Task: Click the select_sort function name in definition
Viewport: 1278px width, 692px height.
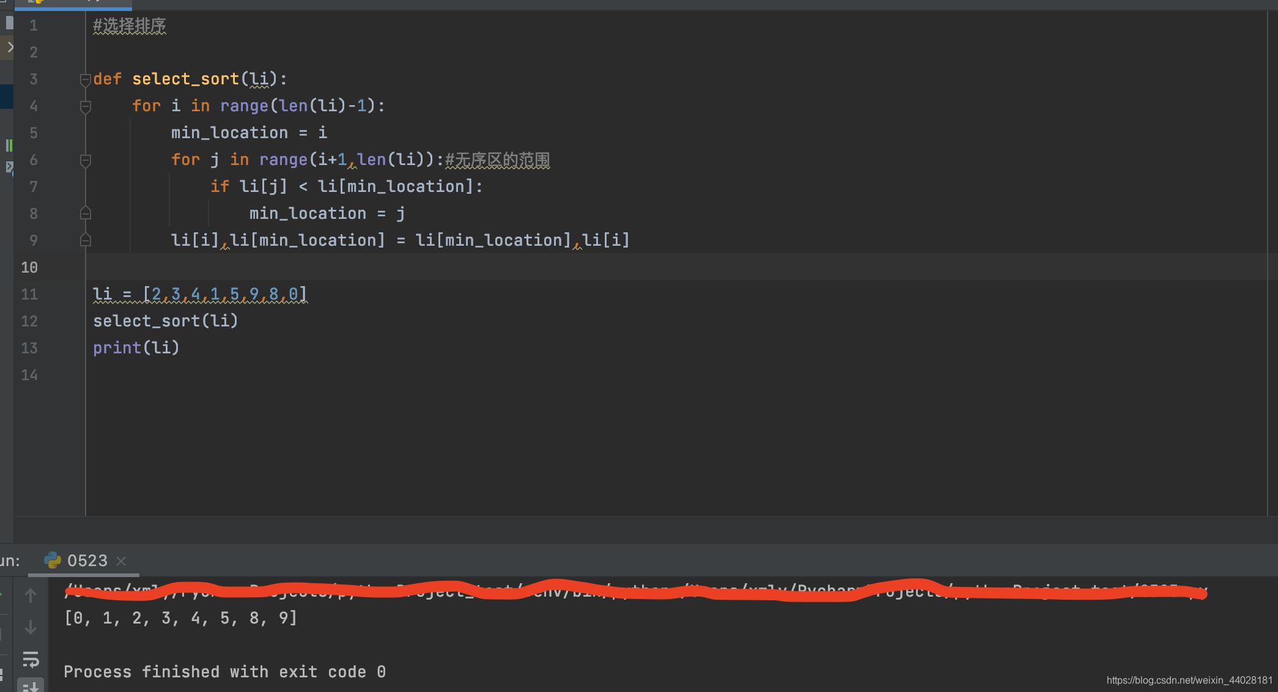Action: click(x=185, y=79)
